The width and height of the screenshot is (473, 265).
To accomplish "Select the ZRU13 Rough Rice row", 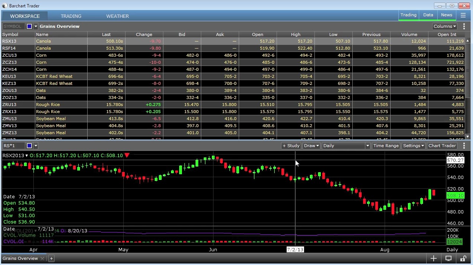I will coord(233,105).
